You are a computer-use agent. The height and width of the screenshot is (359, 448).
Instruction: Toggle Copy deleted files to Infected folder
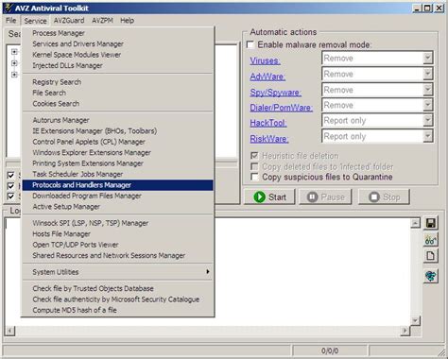254,166
